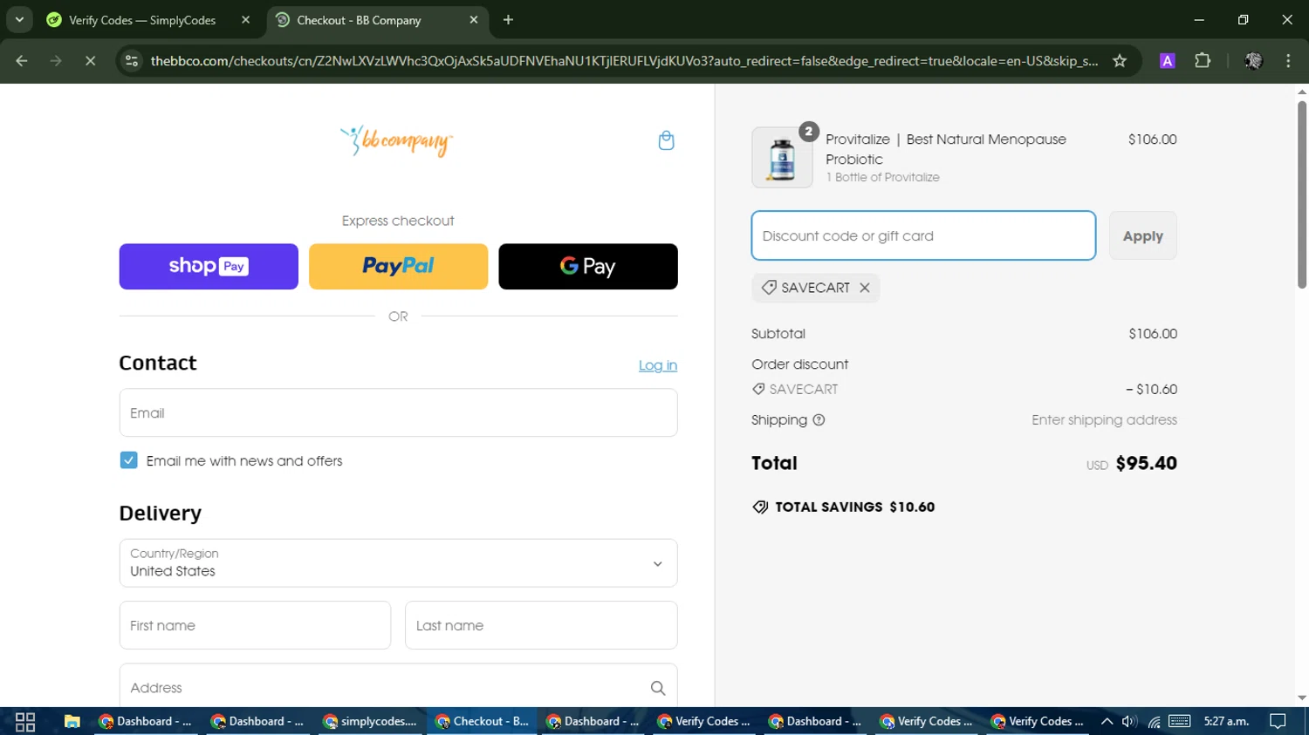Viewport: 1309px width, 735px height.
Task: Open the simplycodes taskbar window
Action: pyautogui.click(x=370, y=721)
